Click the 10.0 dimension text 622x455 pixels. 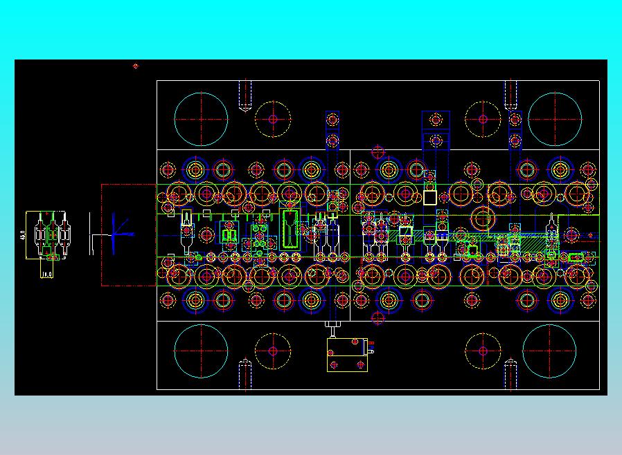47,274
